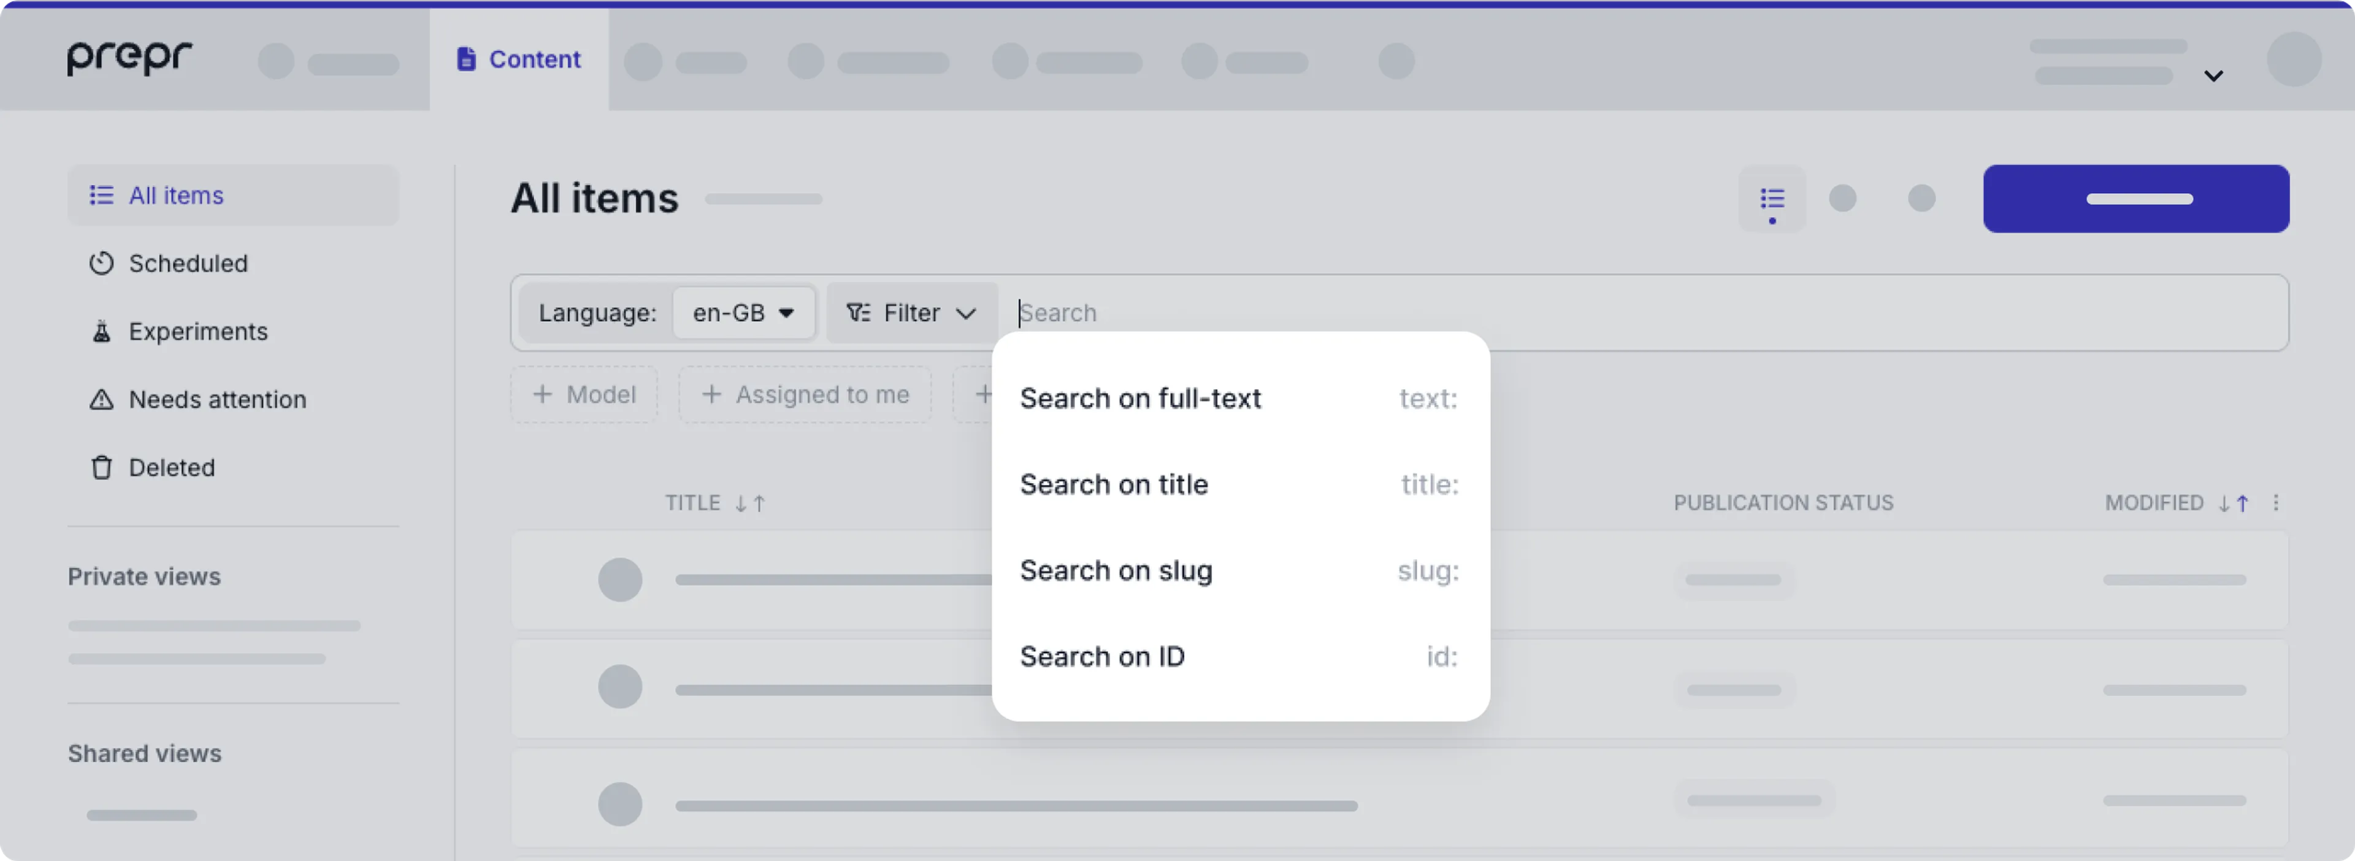Add the Assigned to me filter

pyautogui.click(x=805, y=395)
